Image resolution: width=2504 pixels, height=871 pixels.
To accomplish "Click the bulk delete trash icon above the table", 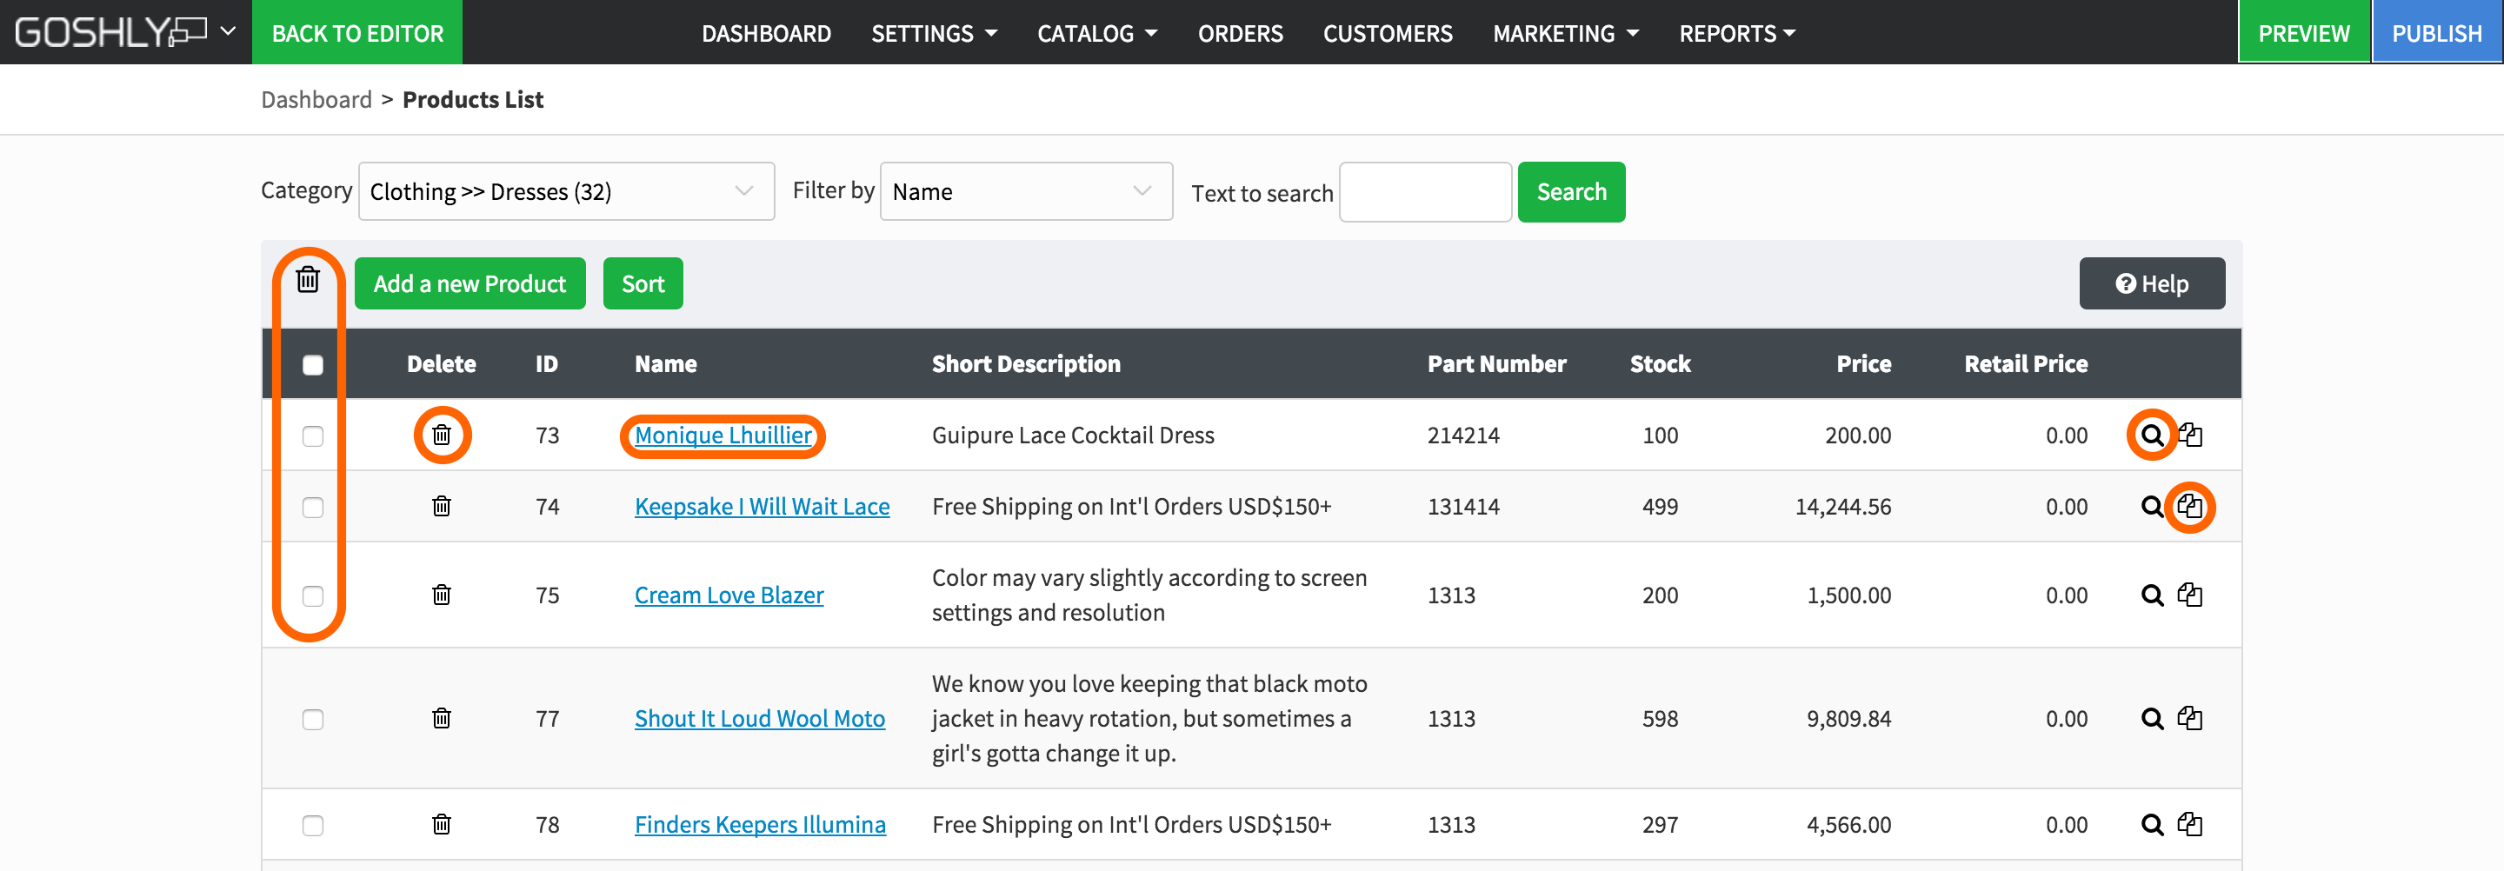I will tap(308, 280).
